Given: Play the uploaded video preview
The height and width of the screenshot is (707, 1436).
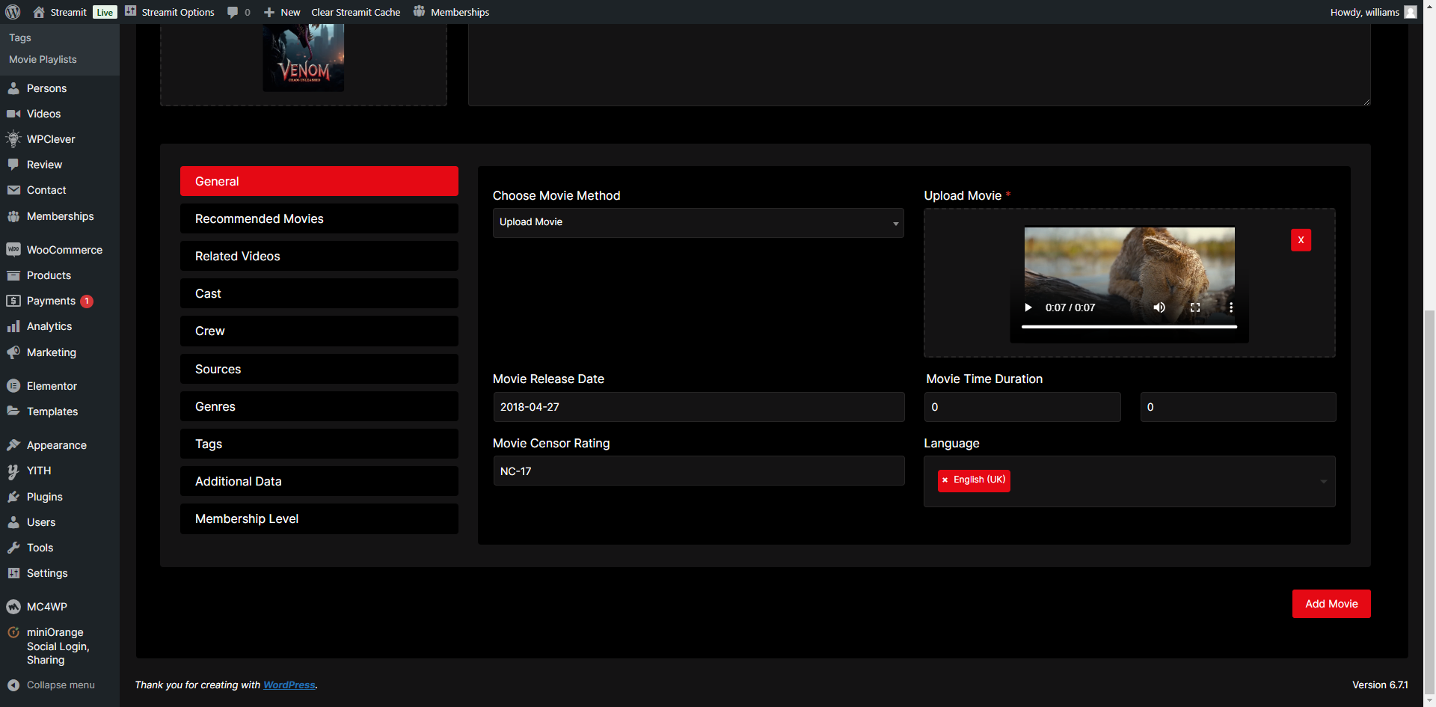Looking at the screenshot, I should coord(1028,307).
